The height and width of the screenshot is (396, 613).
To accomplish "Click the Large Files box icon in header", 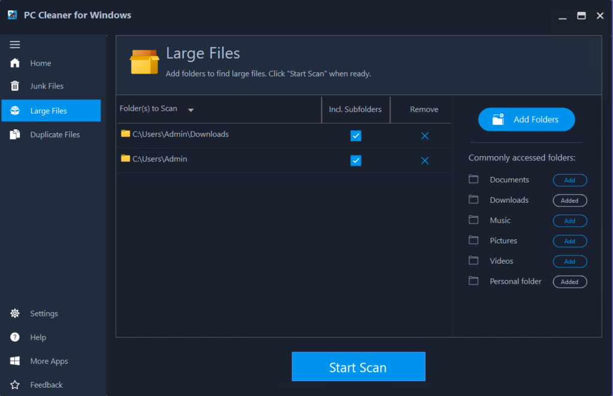I will click(x=144, y=61).
